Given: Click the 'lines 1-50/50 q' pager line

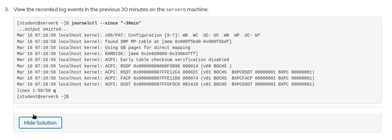Looking at the screenshot, I should pyautogui.click(x=36, y=90).
